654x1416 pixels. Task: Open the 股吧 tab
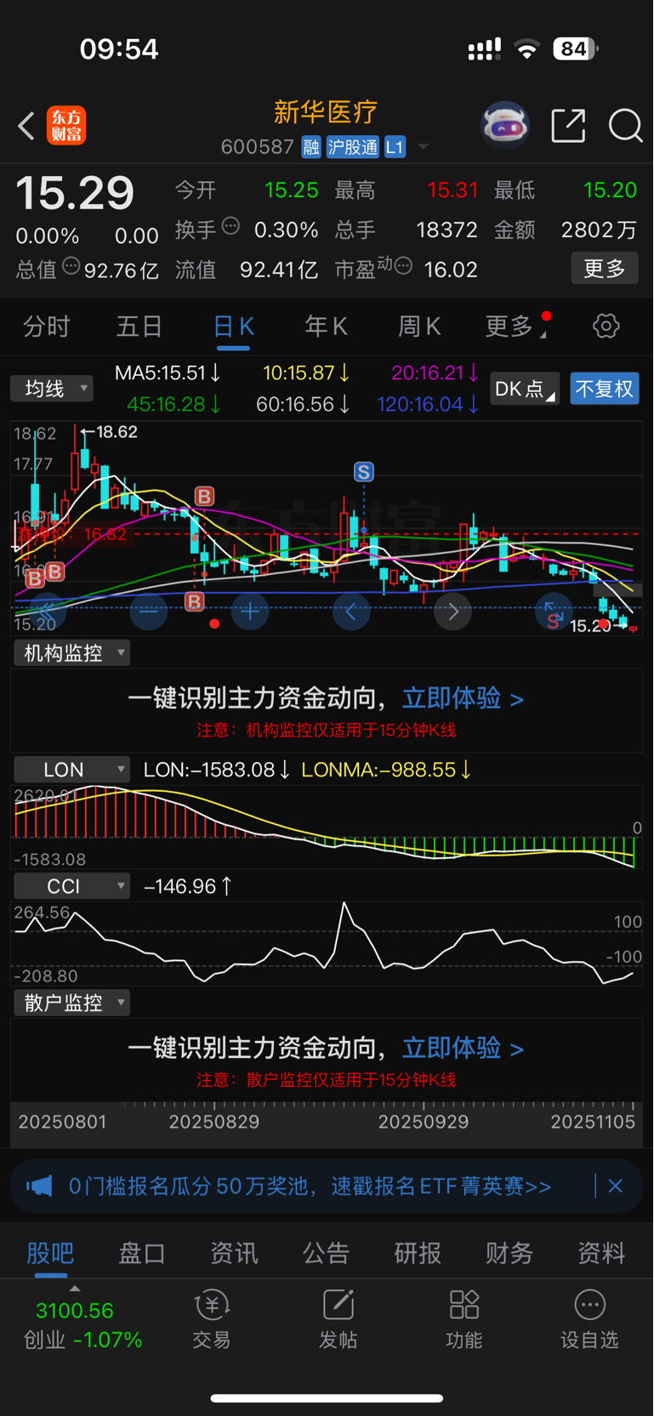(x=50, y=1253)
